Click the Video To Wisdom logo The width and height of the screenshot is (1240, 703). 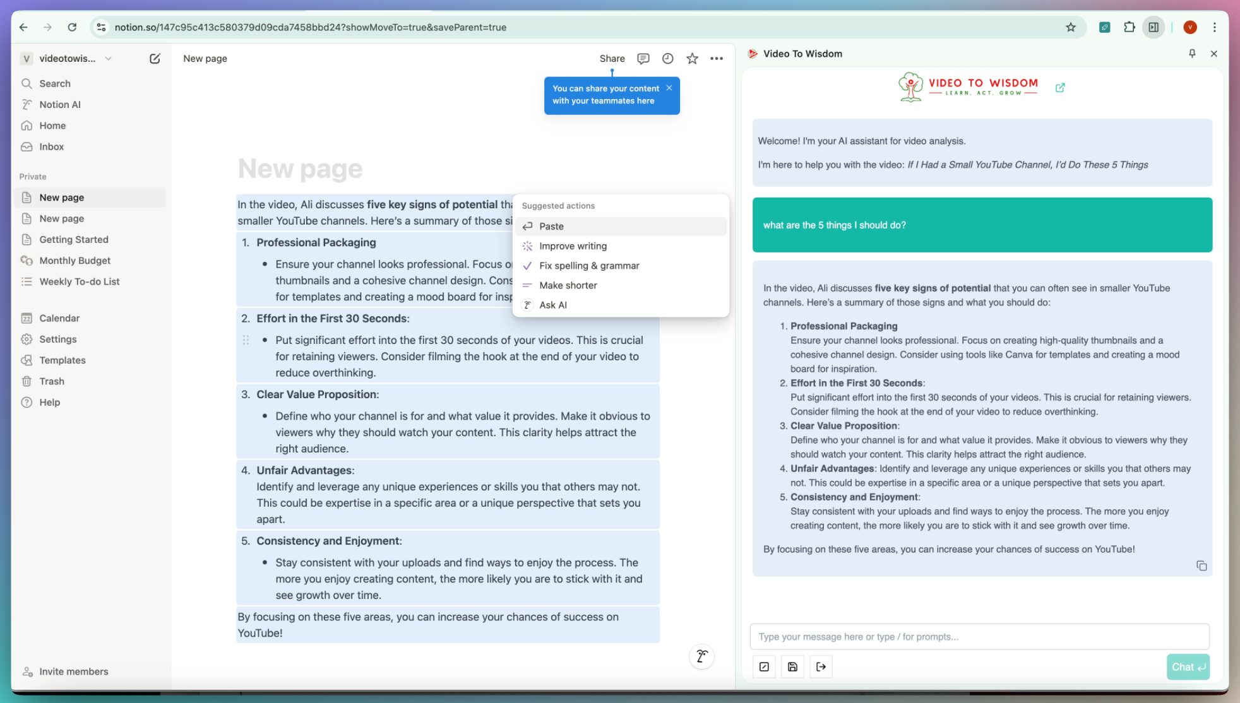[x=968, y=87]
